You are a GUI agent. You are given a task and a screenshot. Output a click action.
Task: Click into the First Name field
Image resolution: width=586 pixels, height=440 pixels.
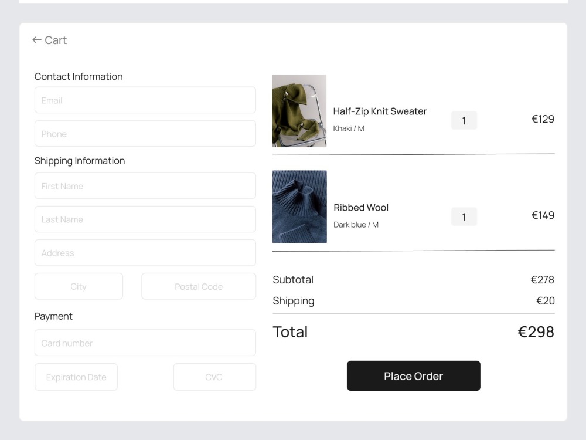pyautogui.click(x=145, y=185)
